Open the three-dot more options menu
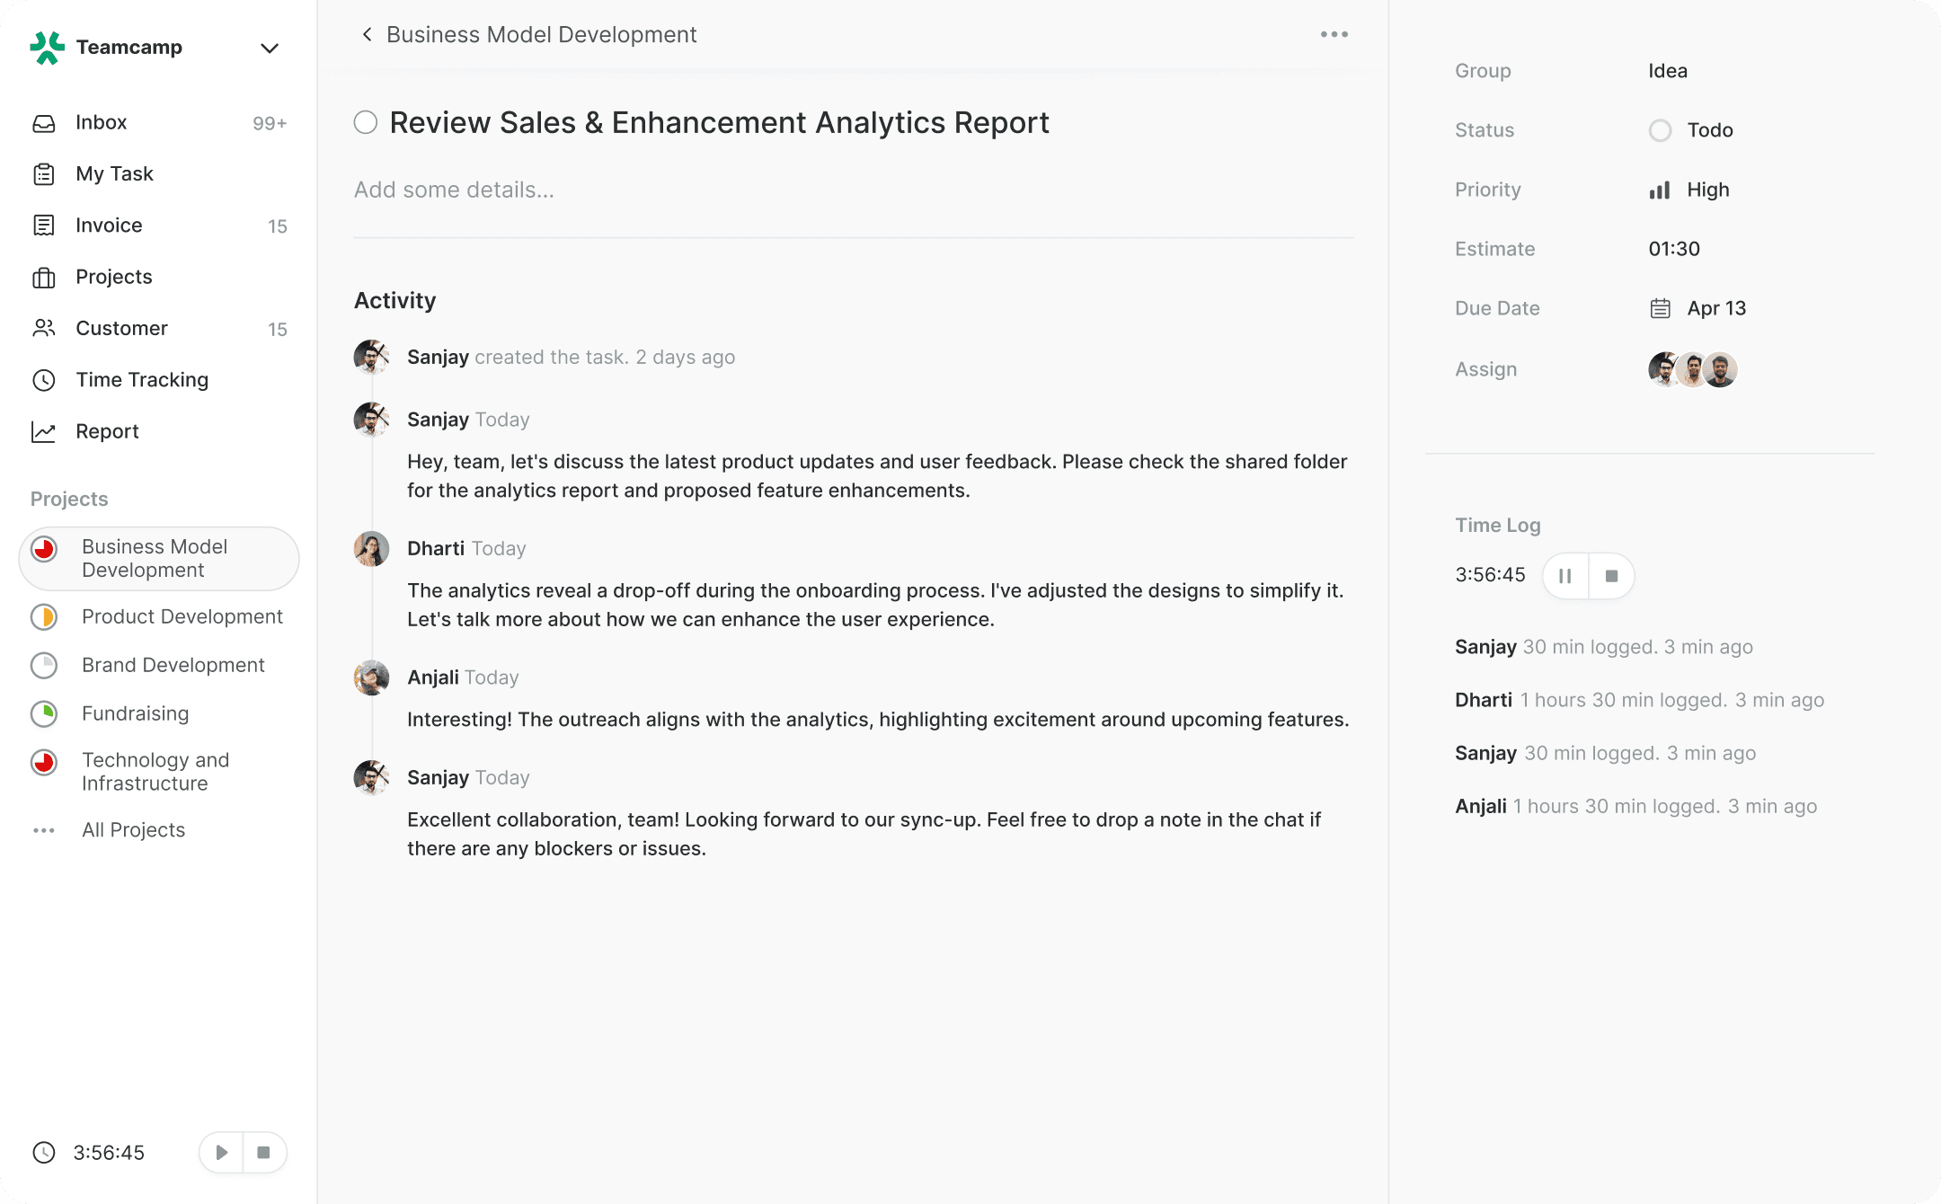The image size is (1941, 1204). 1334,35
